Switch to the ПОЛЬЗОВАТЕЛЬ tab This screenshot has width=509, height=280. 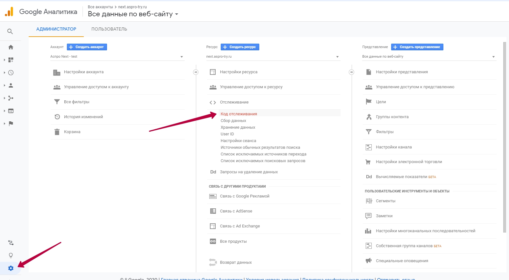tap(109, 29)
